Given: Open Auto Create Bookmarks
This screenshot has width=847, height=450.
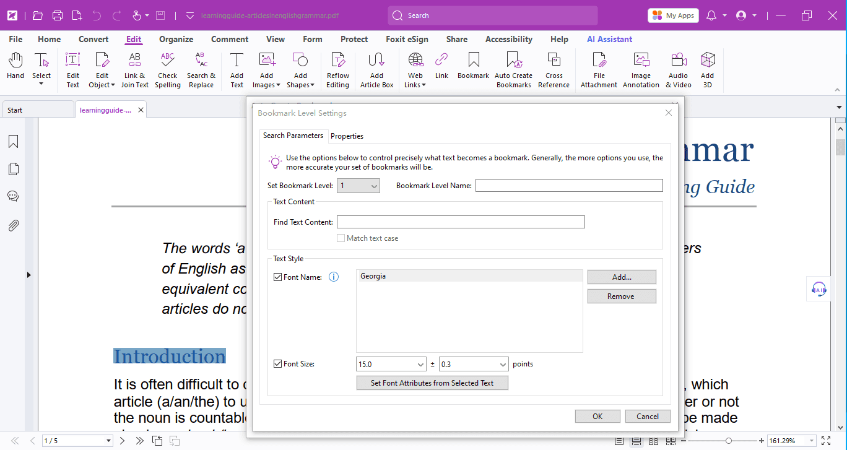Looking at the screenshot, I should (514, 70).
